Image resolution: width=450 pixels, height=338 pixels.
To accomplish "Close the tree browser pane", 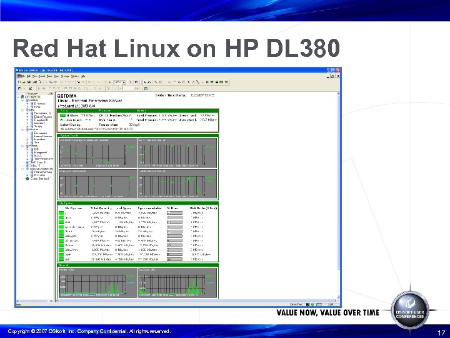I will pyautogui.click(x=52, y=93).
